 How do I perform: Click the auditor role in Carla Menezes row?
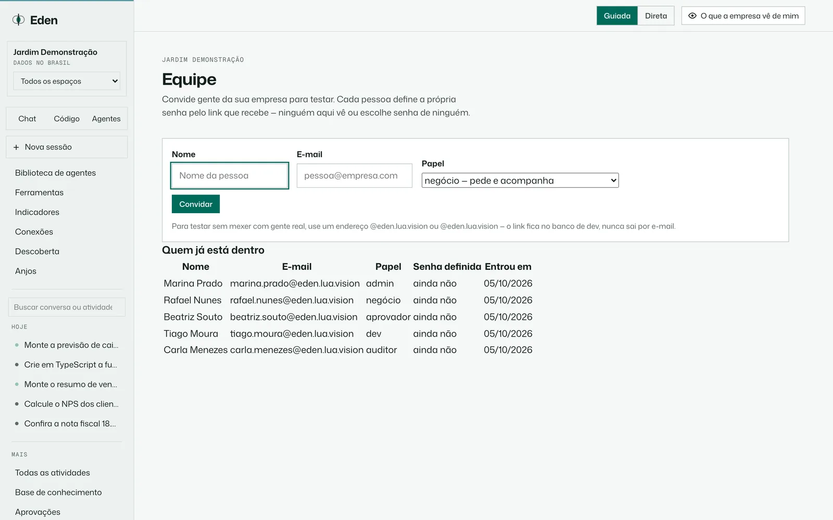381,350
